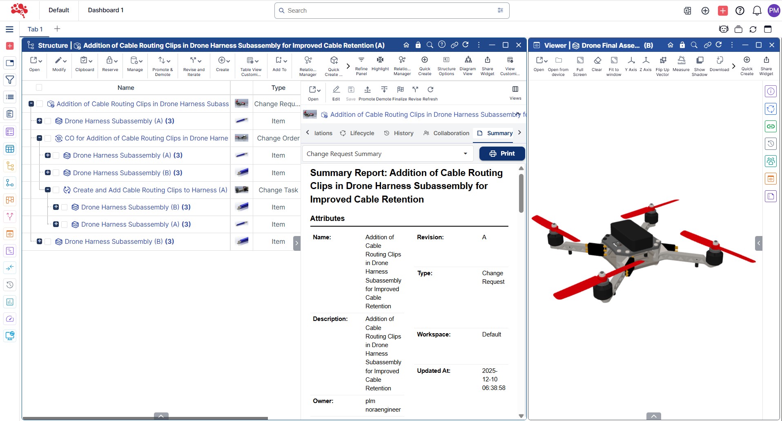
Task: Open the Collaboration tab
Action: click(x=446, y=133)
